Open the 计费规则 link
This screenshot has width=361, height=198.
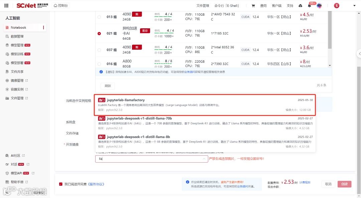point(305,182)
